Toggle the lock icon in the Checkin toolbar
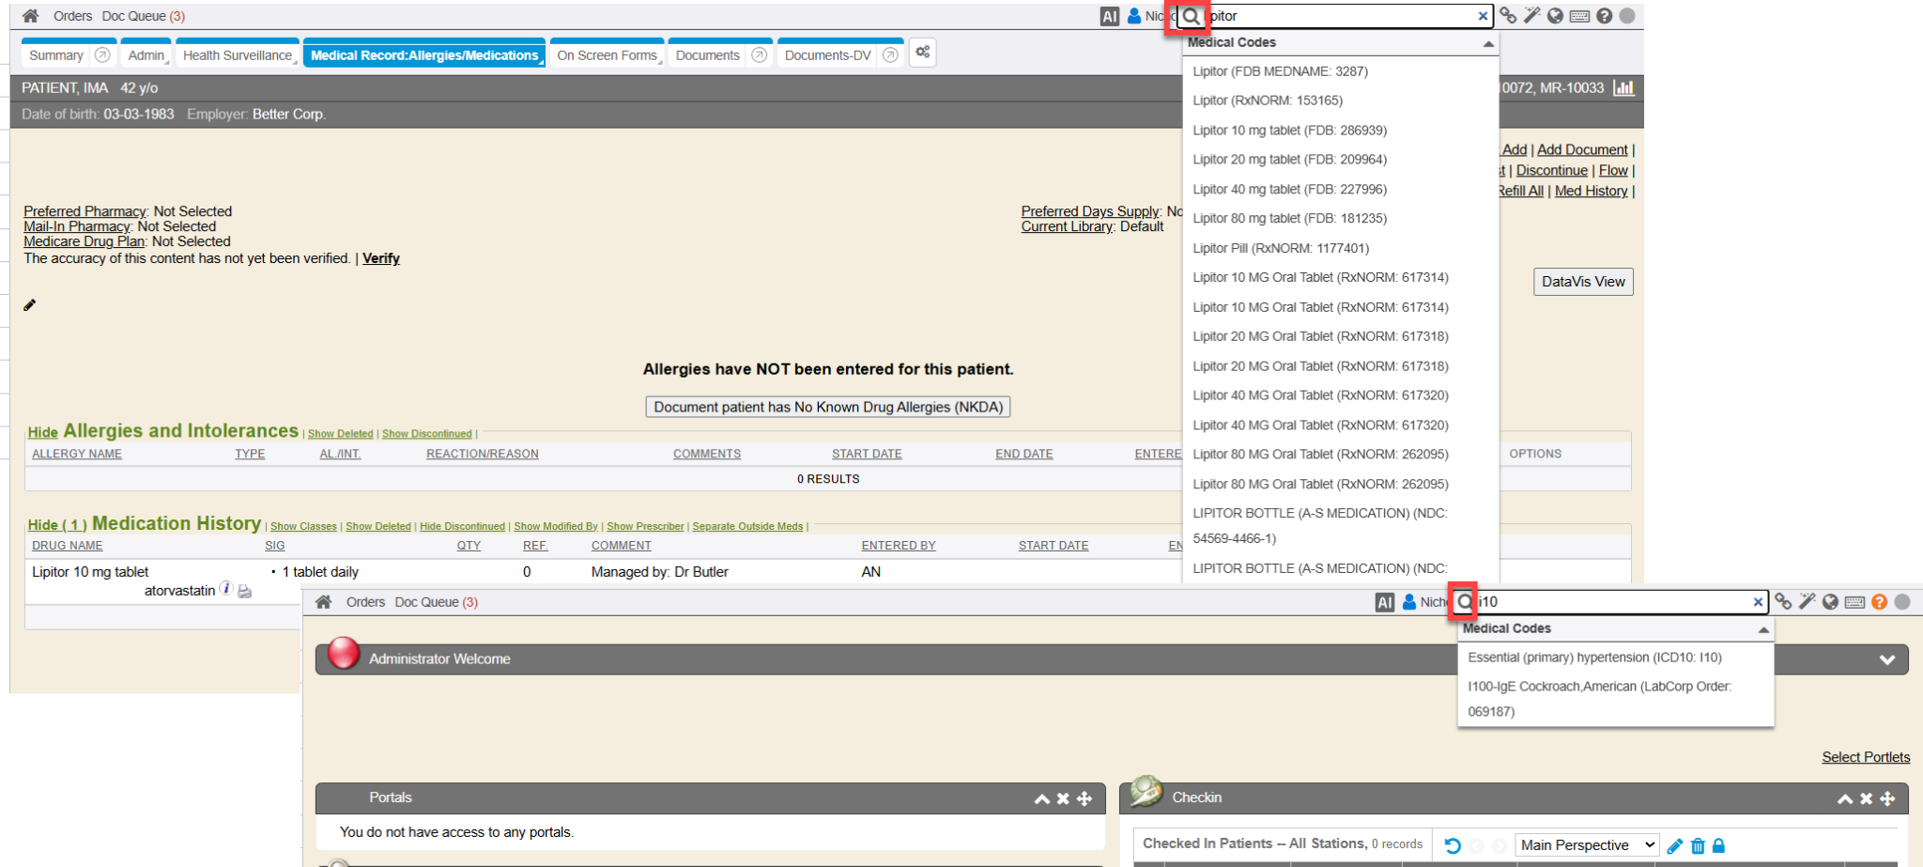The height and width of the screenshot is (867, 1923). click(x=1718, y=845)
